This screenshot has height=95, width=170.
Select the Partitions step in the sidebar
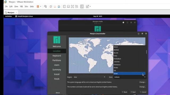(x=57, y=60)
